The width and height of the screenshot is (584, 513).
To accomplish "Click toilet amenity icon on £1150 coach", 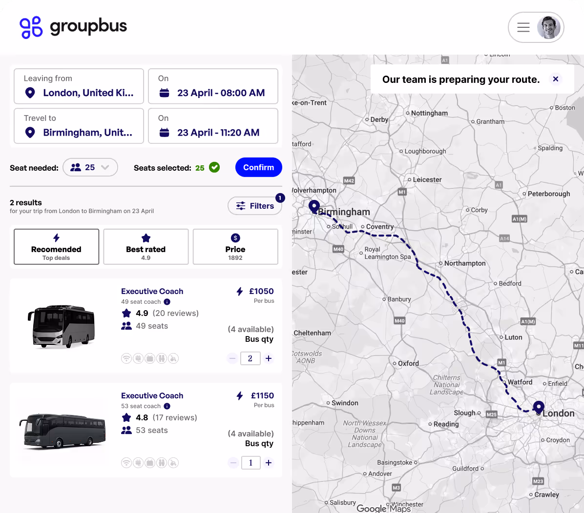I will [161, 463].
